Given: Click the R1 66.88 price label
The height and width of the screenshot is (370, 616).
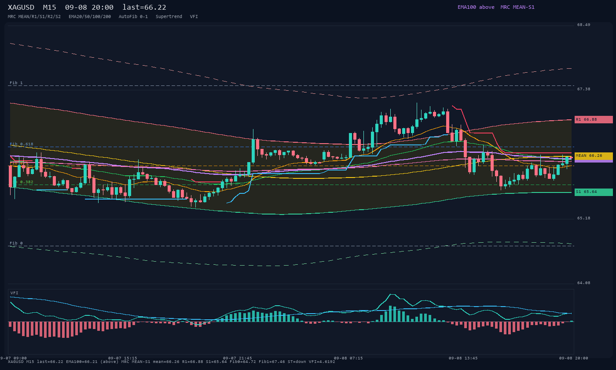Looking at the screenshot, I should point(594,119).
